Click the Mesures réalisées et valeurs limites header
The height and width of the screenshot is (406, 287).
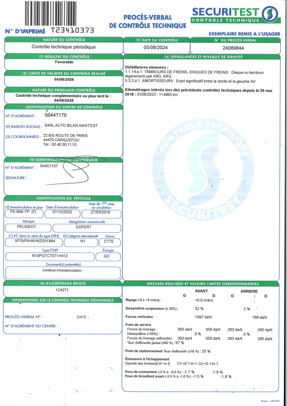(x=201, y=284)
